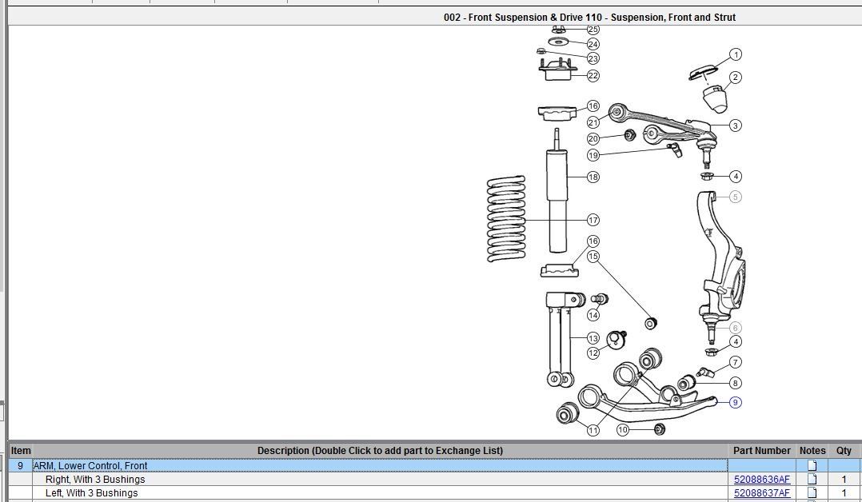862x502 pixels.
Task: Click the Description column header
Action: [x=380, y=451]
